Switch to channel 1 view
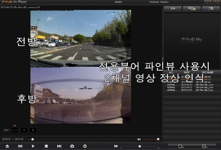This screenshot has height=150, width=221. click(x=24, y=130)
